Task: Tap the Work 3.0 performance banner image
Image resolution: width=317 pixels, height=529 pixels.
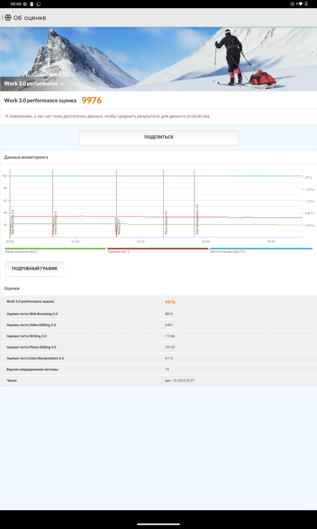Action: 158,59
